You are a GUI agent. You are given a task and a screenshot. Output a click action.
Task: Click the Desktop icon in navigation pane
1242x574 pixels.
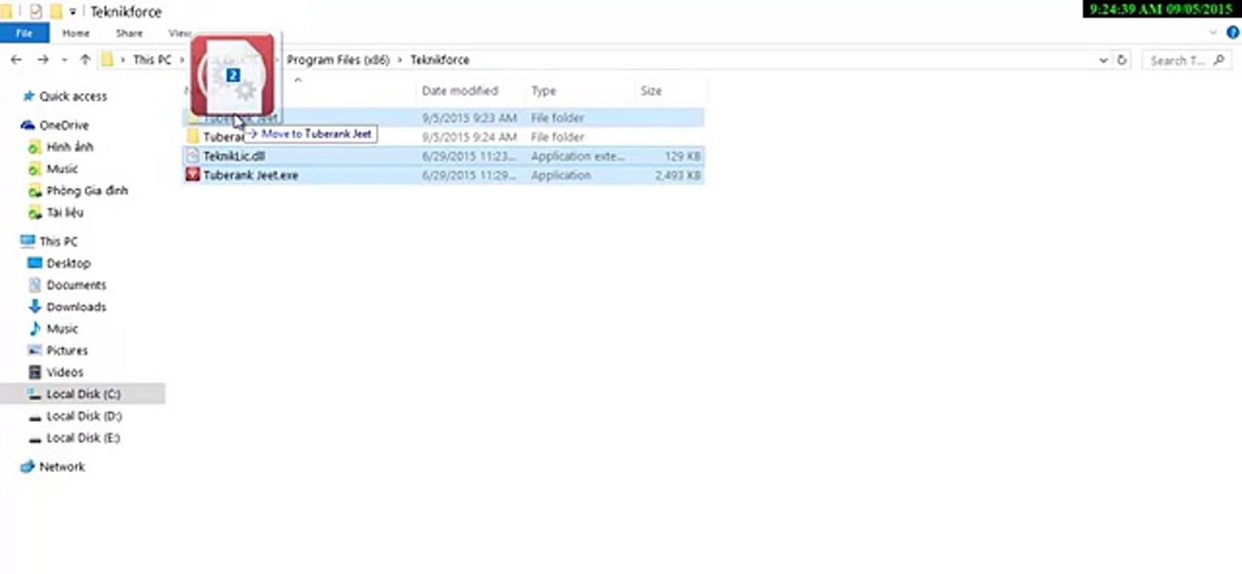click(34, 263)
